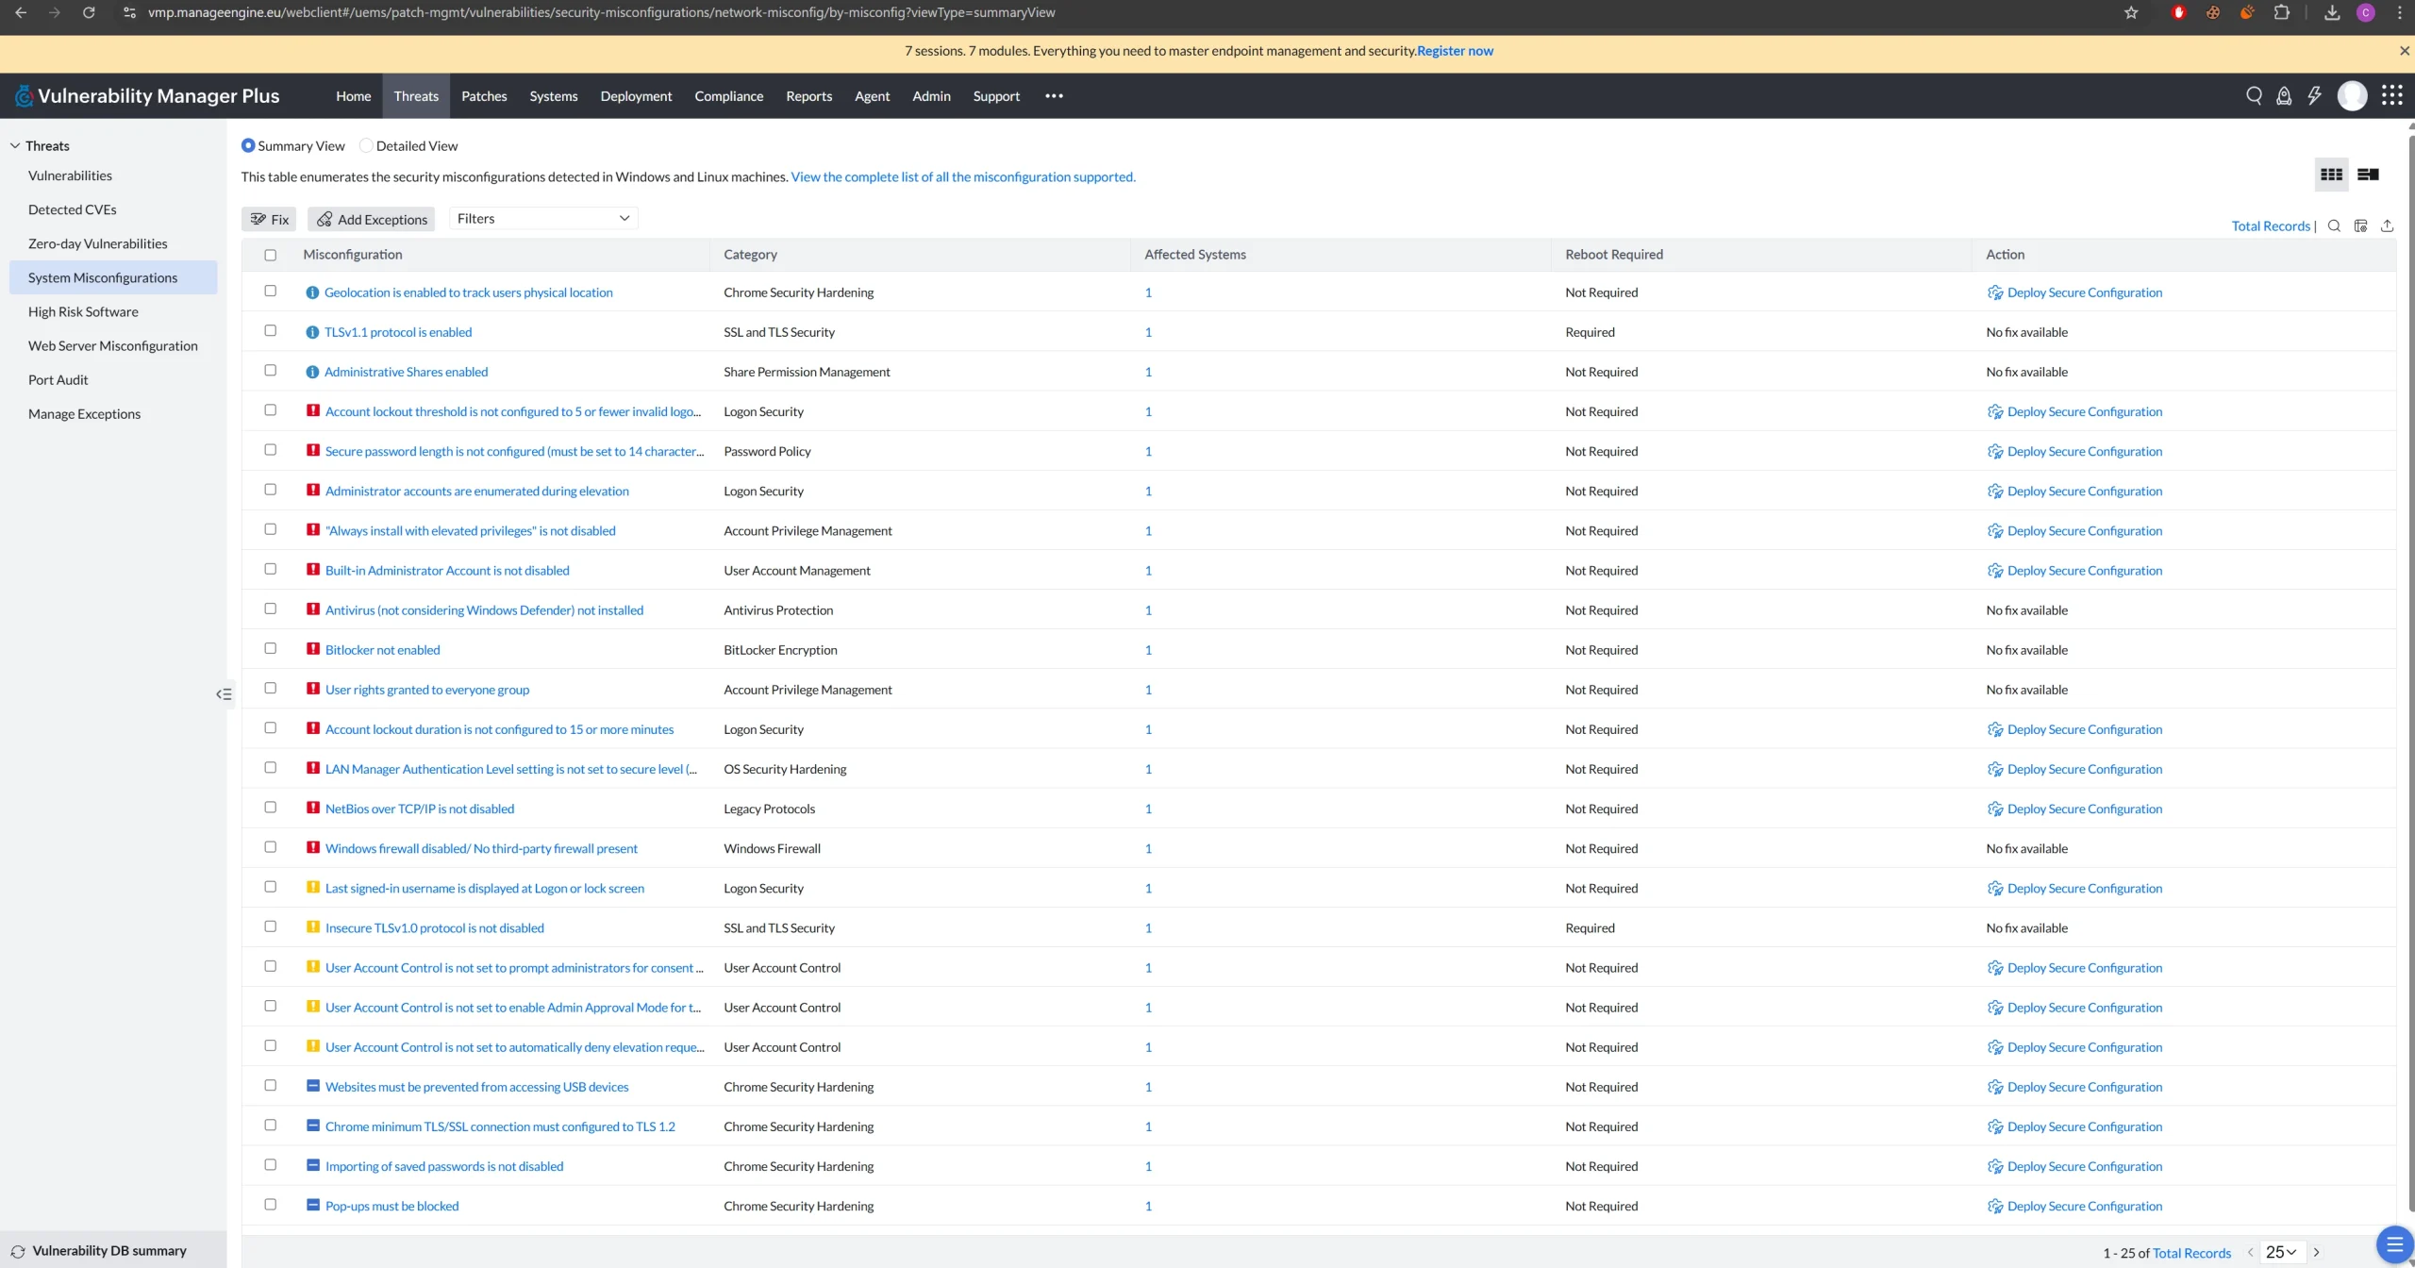The width and height of the screenshot is (2415, 1268).
Task: Check the Built-in Administrator Account row
Action: [x=270, y=569]
